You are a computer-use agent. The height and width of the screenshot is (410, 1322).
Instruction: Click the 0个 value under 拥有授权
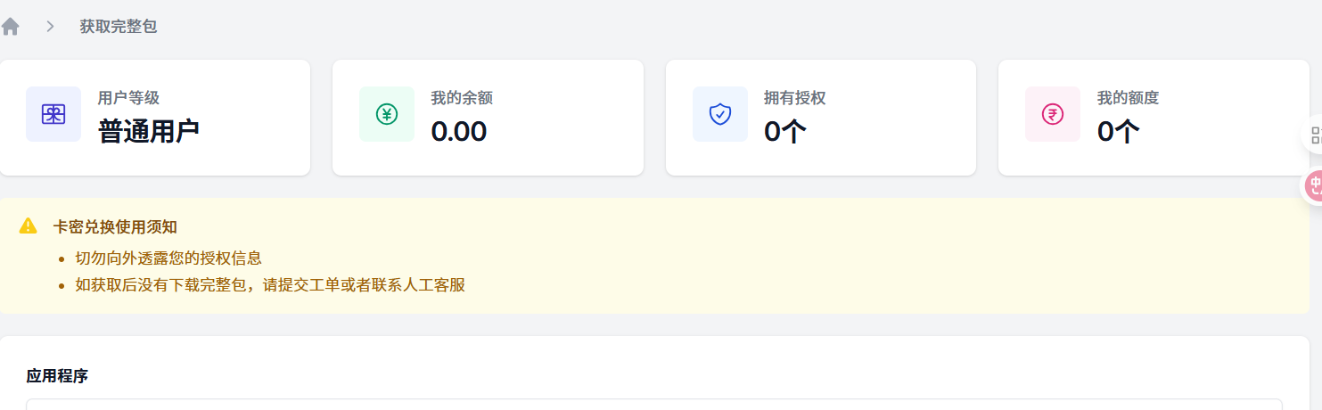tap(785, 131)
